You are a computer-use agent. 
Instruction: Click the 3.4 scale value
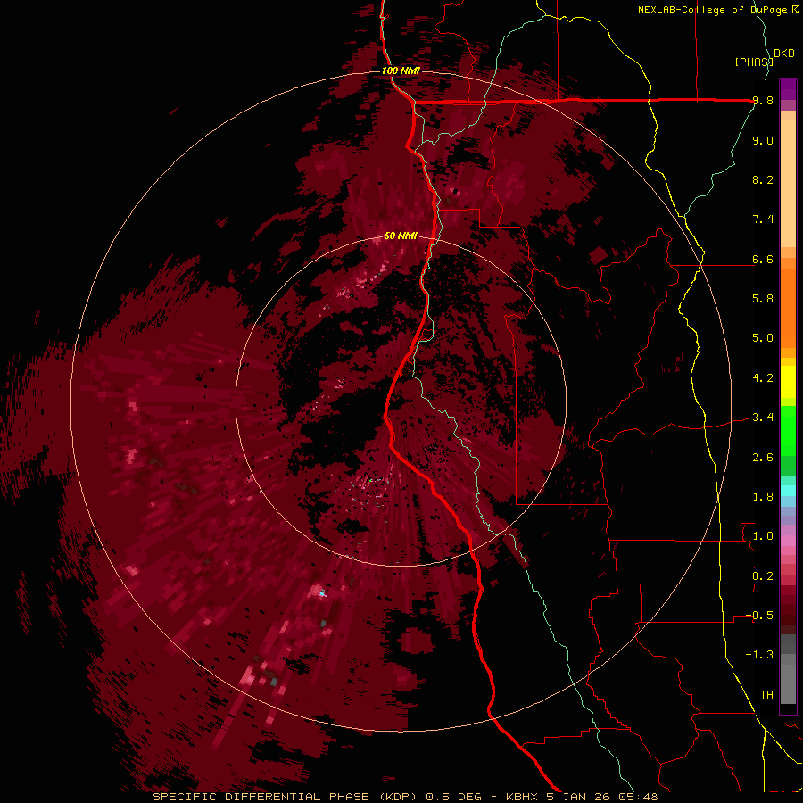pos(763,418)
